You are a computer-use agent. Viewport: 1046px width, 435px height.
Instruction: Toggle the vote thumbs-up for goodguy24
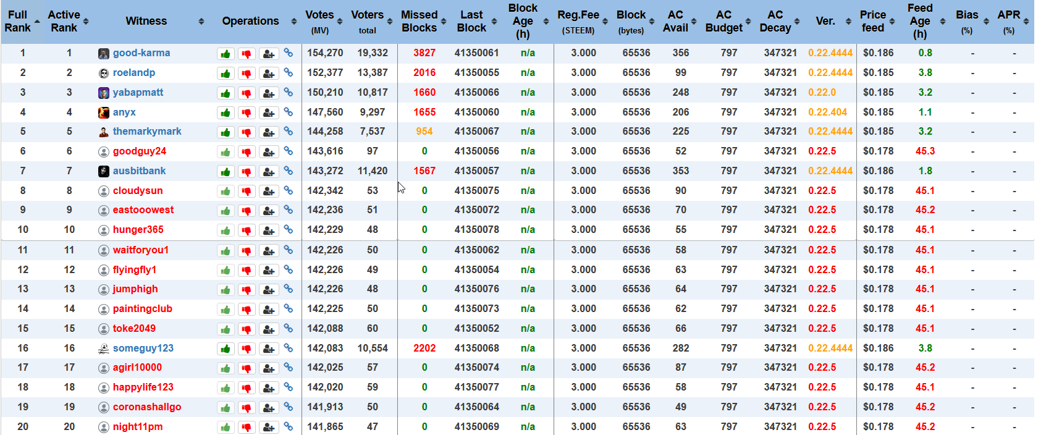[226, 152]
